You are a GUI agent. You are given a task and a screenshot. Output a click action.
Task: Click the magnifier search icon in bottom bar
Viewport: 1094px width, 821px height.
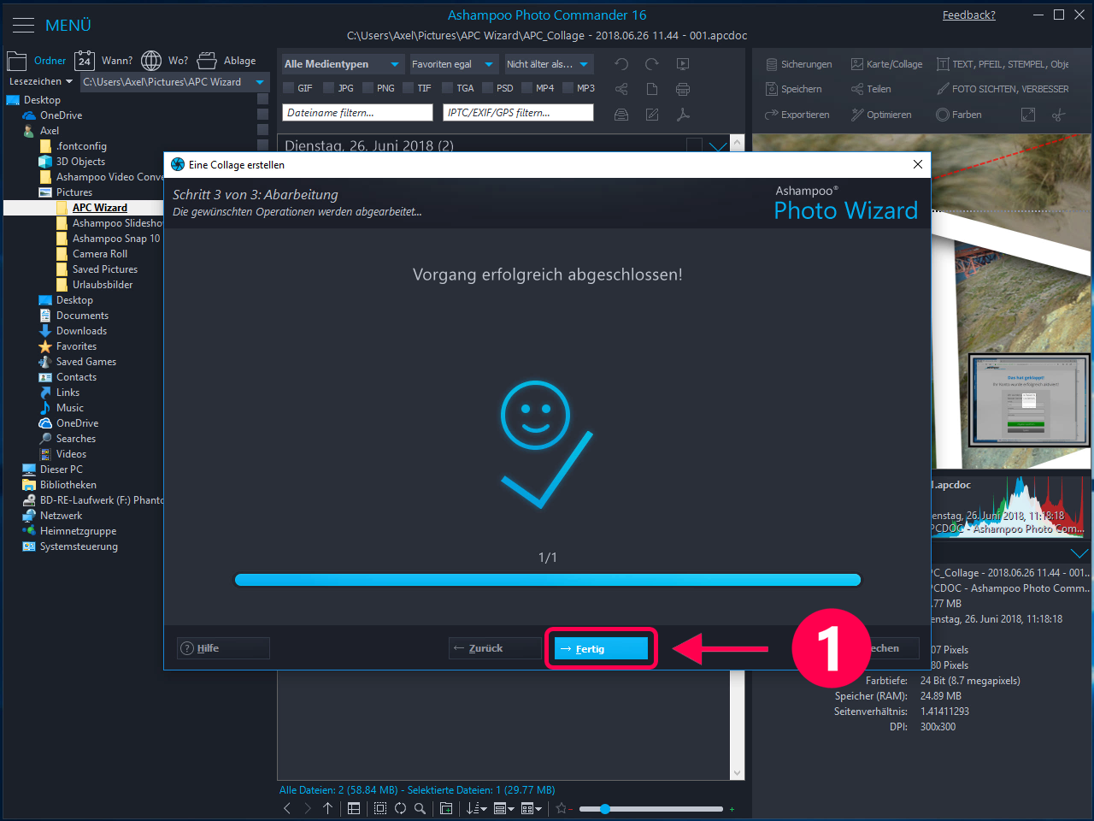[420, 808]
